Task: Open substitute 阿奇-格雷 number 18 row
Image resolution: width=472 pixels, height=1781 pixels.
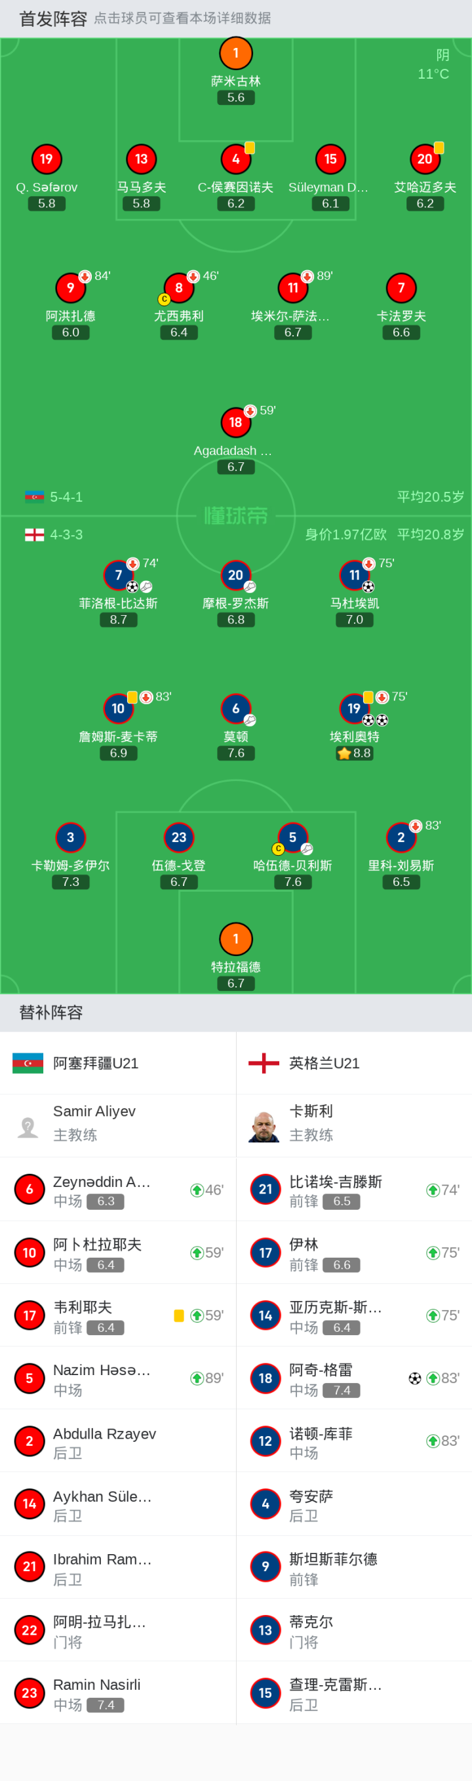Action: [354, 1378]
